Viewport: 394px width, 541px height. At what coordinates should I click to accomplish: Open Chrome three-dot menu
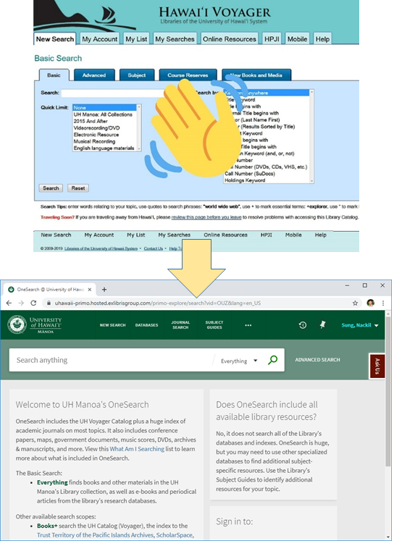pos(383,303)
